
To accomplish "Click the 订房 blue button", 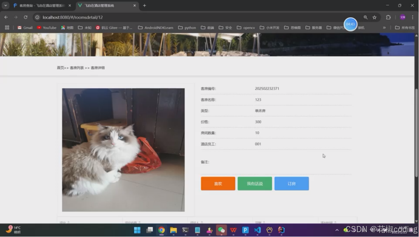I will 292,183.
